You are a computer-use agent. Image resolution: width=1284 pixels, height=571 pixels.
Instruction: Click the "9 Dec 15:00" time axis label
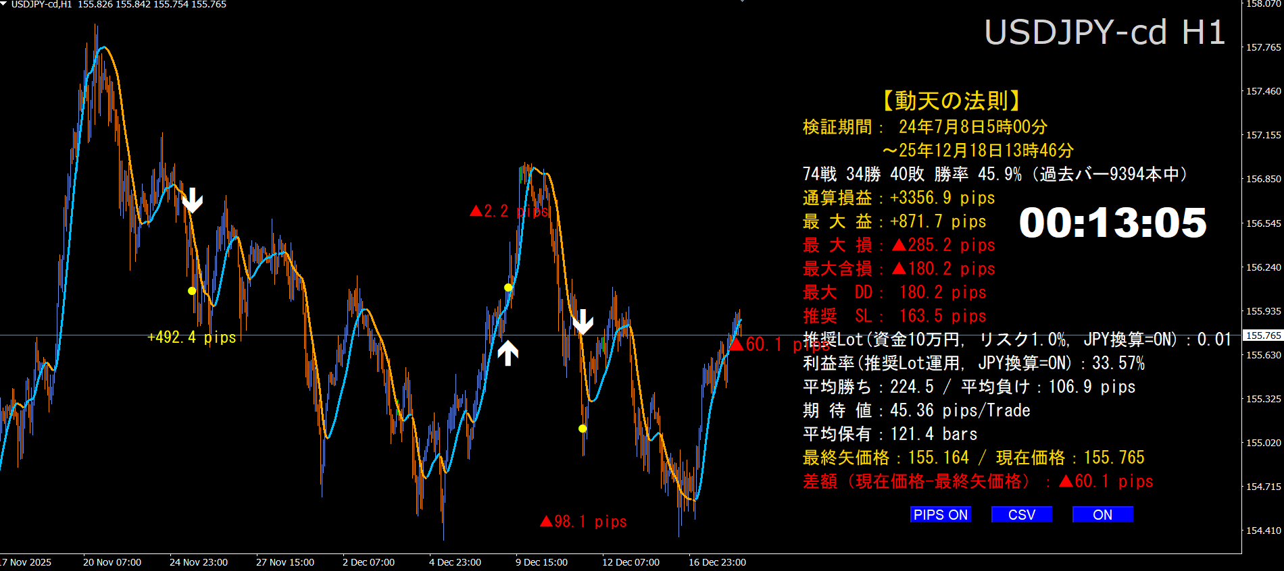pos(542,562)
